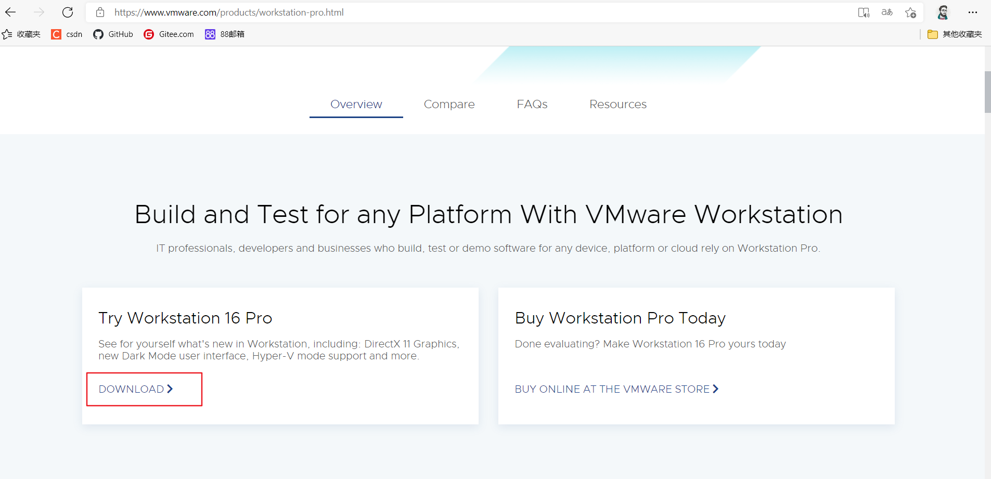Reload the current page
Viewport: 991px width, 479px height.
[x=68, y=12]
